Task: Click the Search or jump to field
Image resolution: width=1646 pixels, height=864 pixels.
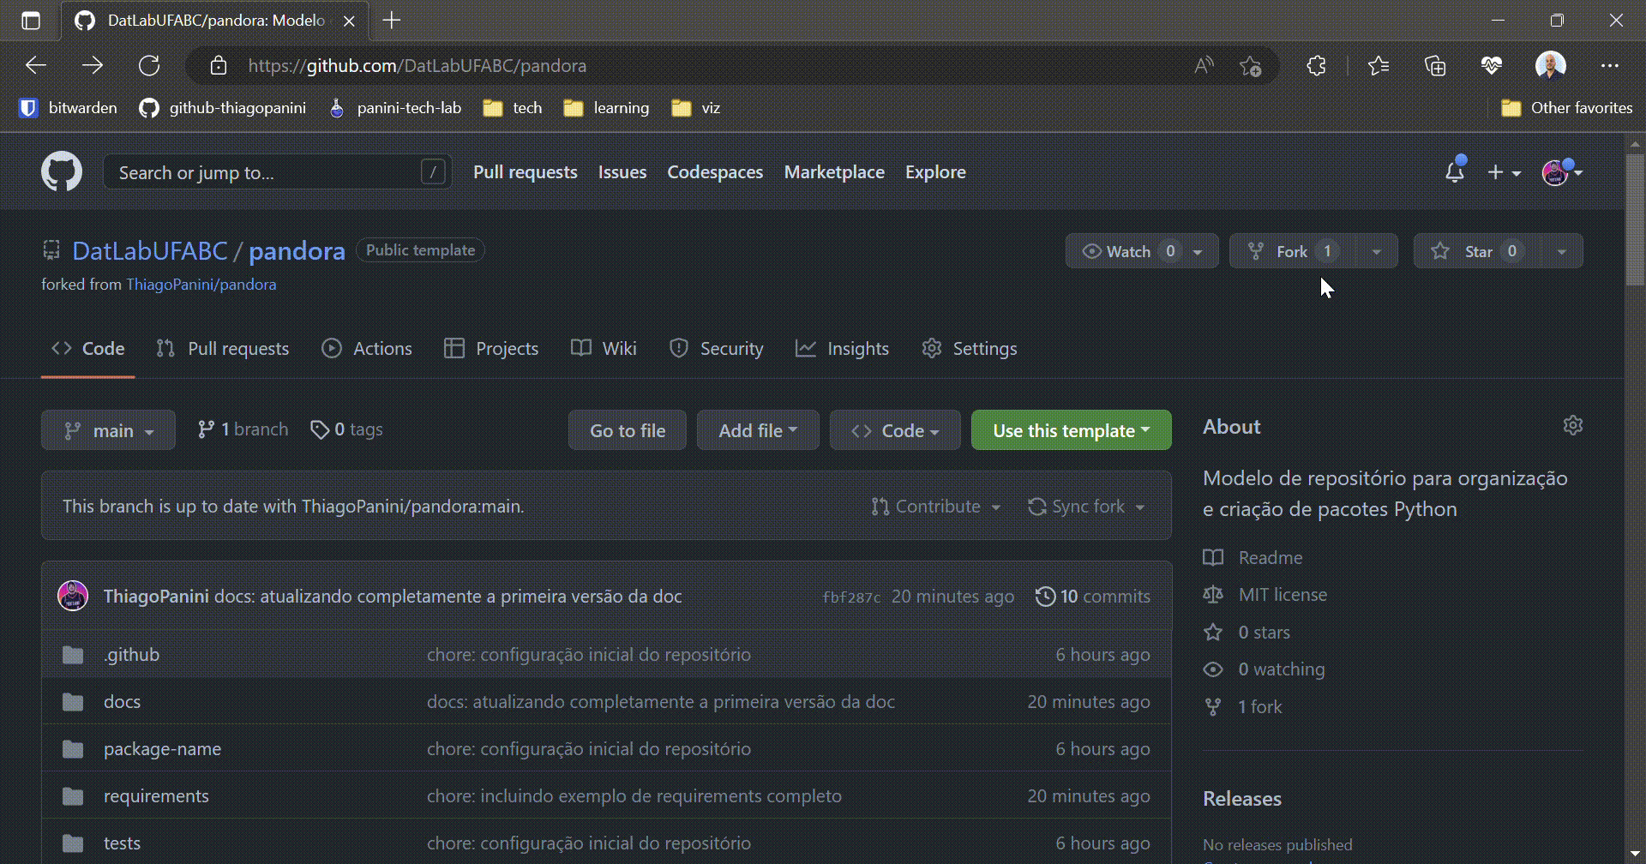Action: (277, 172)
